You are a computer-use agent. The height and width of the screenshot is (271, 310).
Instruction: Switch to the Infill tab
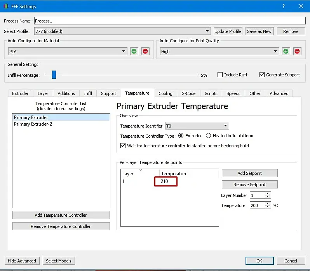pos(88,93)
